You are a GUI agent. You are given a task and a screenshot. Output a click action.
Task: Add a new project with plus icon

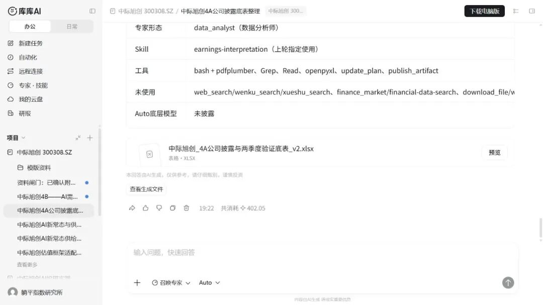pos(89,138)
